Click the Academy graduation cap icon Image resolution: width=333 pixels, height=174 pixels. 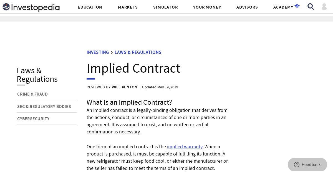(x=297, y=6)
